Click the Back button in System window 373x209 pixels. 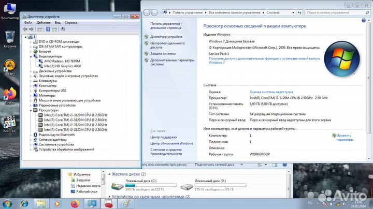(x=147, y=12)
